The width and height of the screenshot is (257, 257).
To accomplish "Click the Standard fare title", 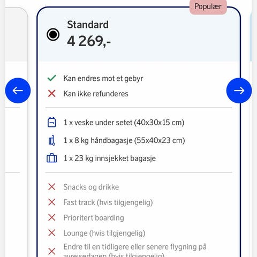I will point(88,25).
